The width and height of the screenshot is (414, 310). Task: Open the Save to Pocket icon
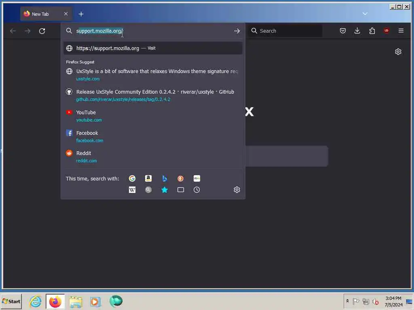coord(343,31)
